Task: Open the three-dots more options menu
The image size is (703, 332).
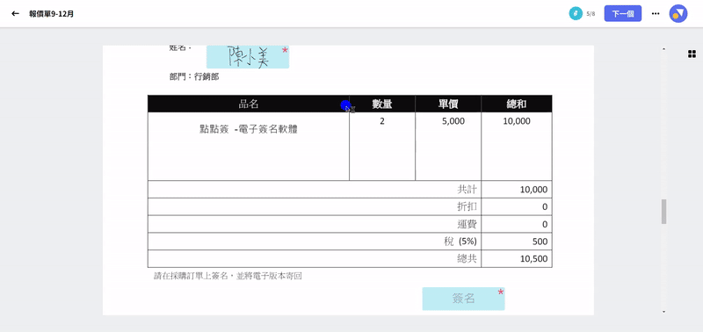Action: tap(656, 14)
